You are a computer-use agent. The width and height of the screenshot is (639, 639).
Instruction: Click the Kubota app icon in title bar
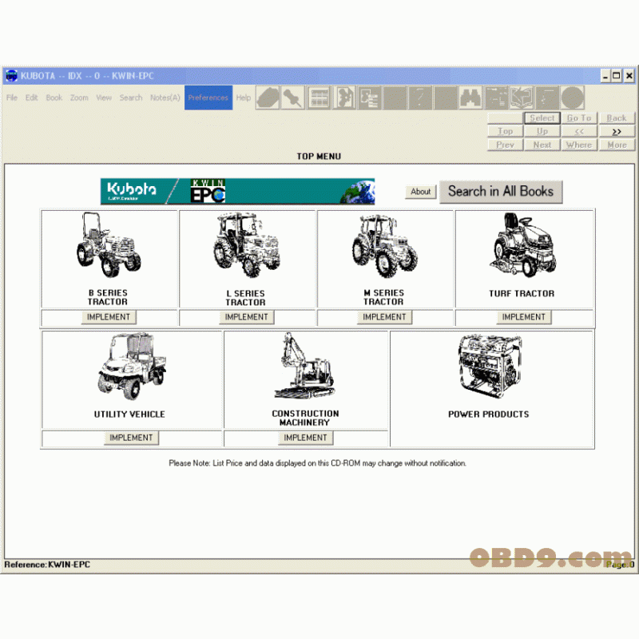[x=11, y=76]
